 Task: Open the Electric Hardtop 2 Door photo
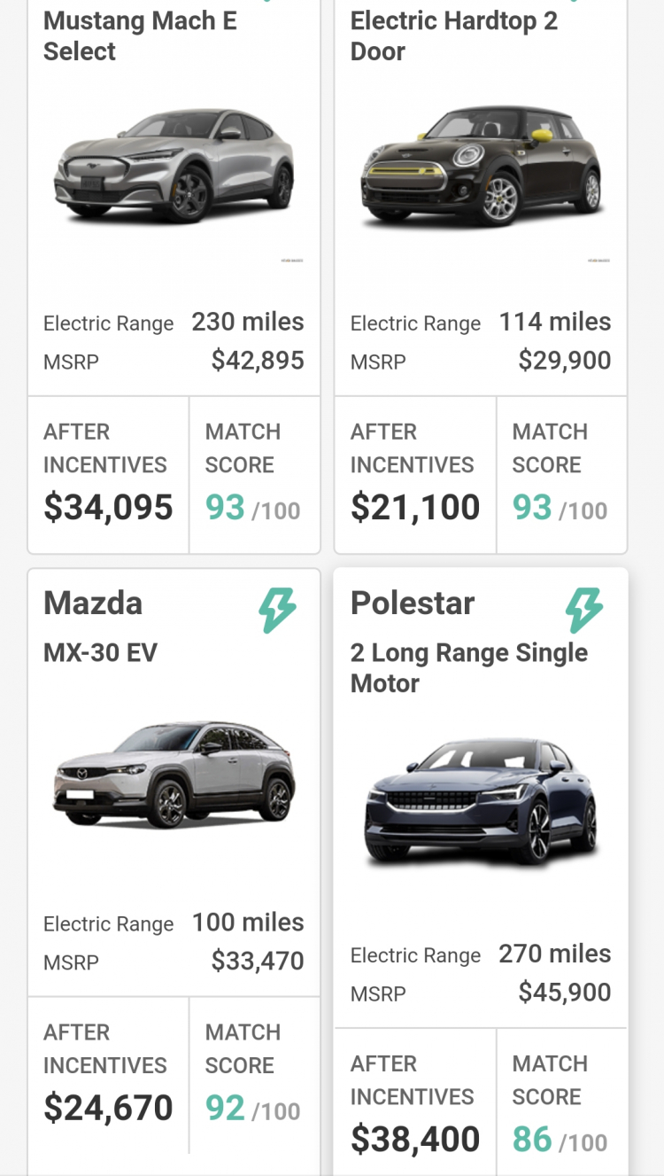[481, 166]
